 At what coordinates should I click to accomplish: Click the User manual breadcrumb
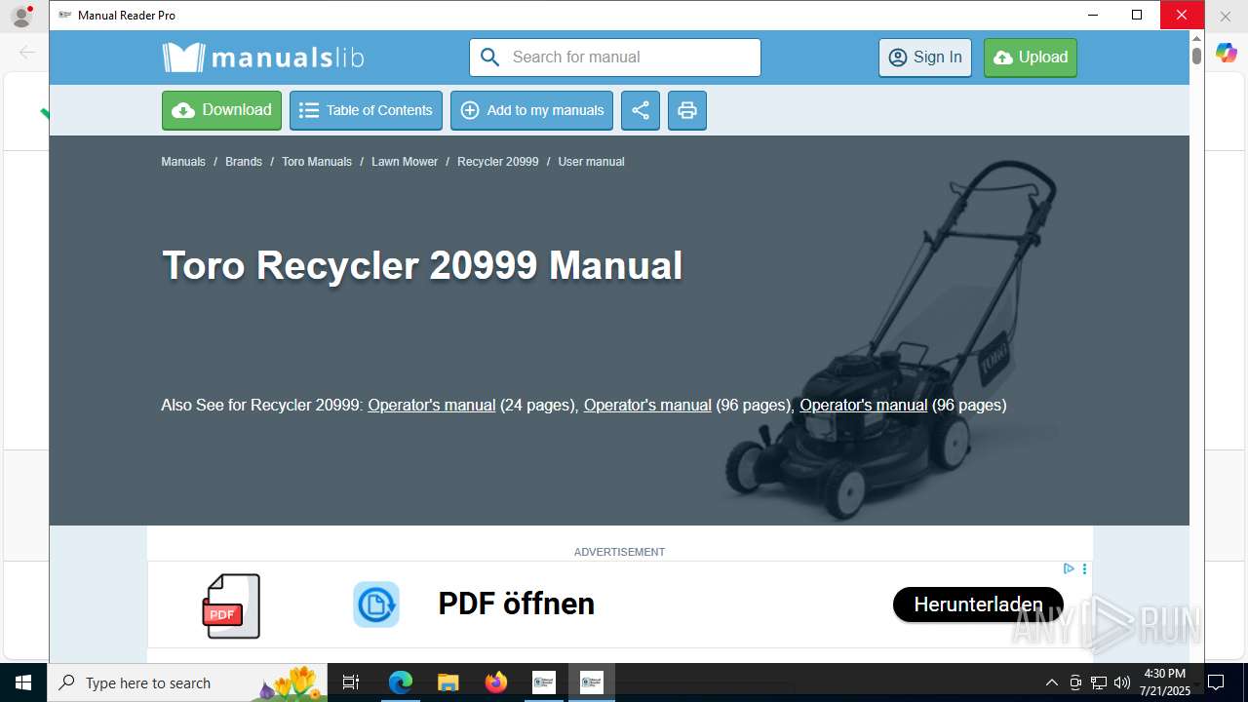591,162
